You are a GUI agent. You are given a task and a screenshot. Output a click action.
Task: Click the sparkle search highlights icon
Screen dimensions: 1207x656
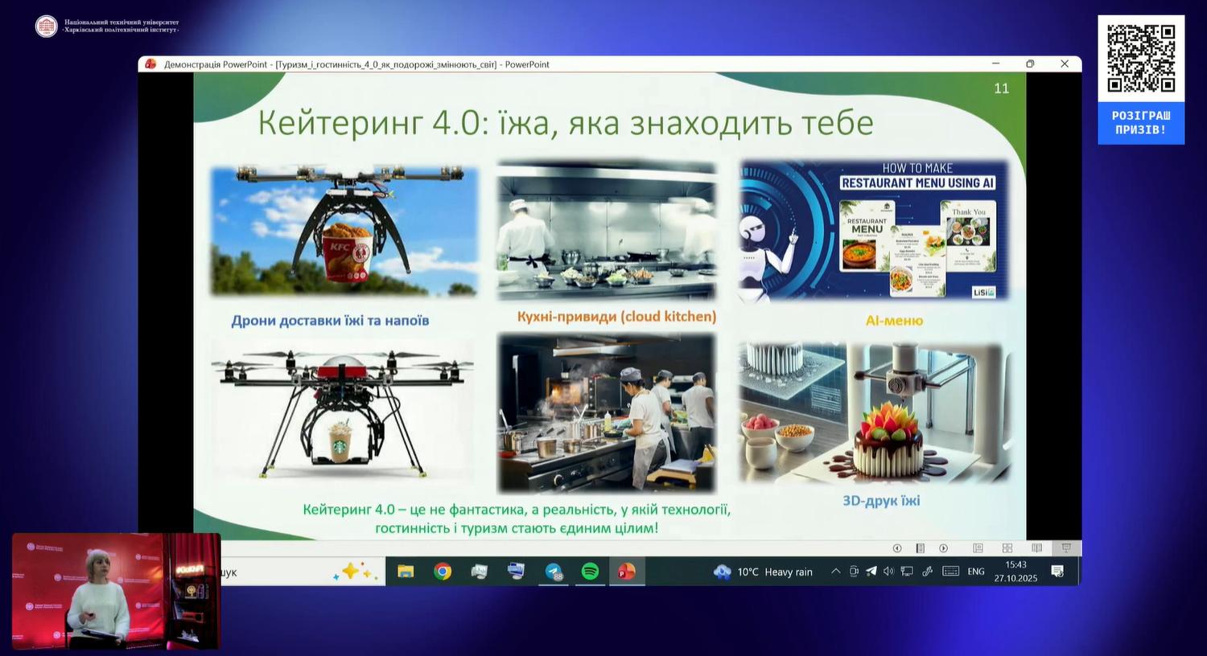[x=355, y=572]
